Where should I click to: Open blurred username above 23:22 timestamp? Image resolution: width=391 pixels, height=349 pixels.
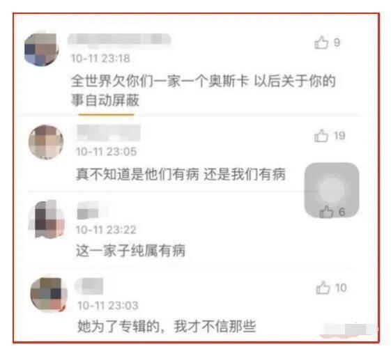coord(92,210)
